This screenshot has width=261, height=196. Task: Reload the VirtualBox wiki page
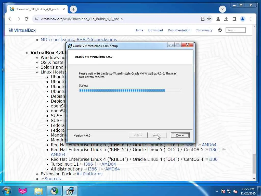click(x=27, y=19)
